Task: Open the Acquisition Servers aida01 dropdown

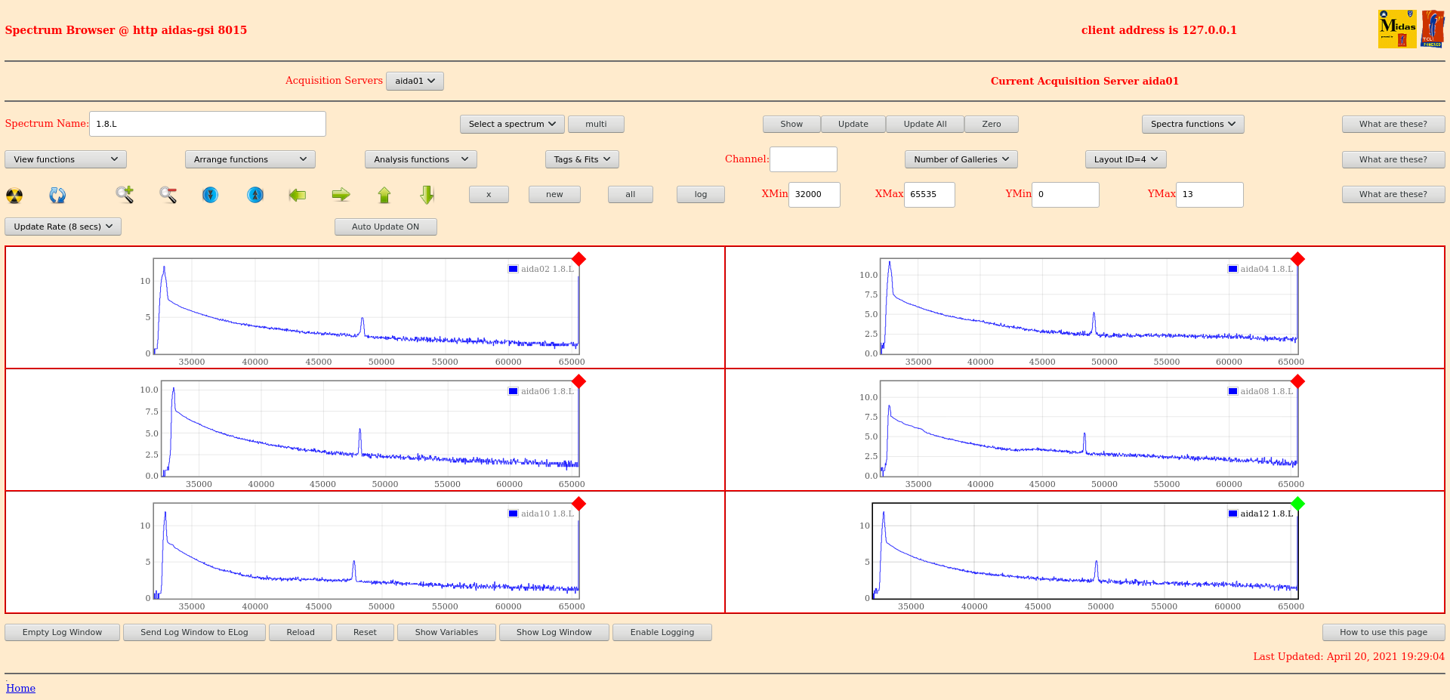Action: coord(415,81)
